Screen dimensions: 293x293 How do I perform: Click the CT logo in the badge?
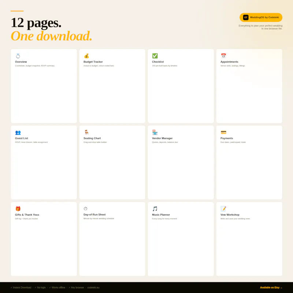(246, 17)
